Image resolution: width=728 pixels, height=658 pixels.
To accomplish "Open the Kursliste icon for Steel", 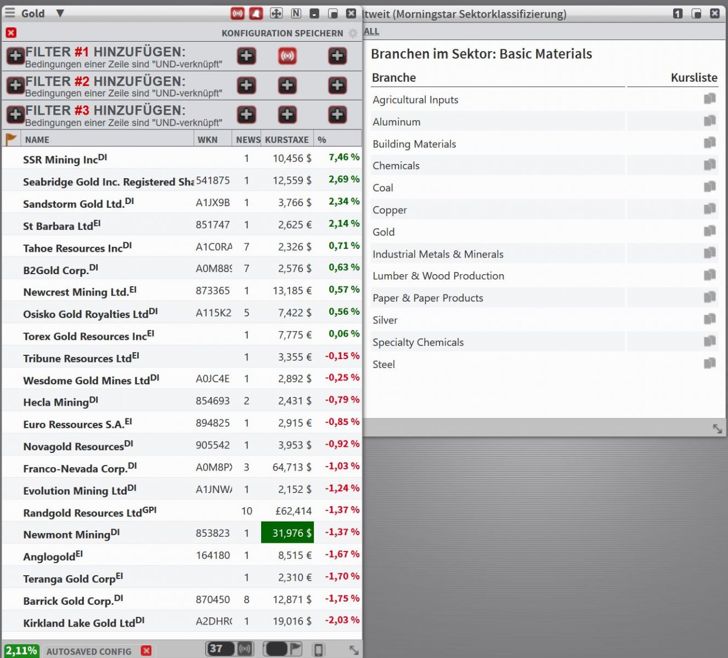I will pos(710,363).
